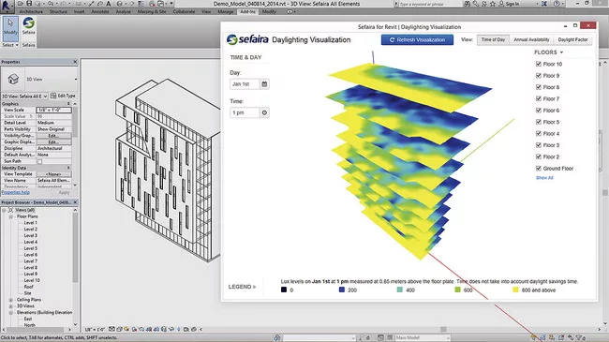
Task: Click the Sefaira logo in the Daylighting dialog
Action: (x=247, y=39)
